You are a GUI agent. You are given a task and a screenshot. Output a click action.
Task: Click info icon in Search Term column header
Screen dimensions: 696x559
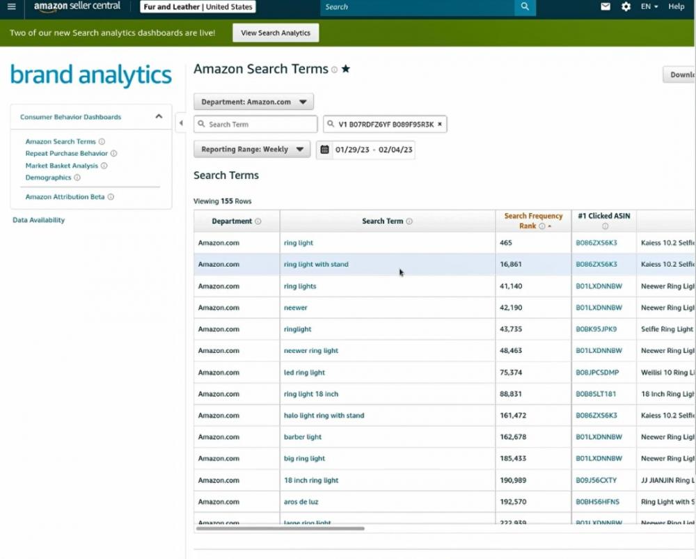(409, 221)
